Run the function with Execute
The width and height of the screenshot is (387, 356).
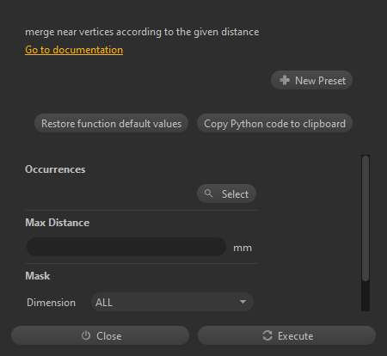point(286,335)
